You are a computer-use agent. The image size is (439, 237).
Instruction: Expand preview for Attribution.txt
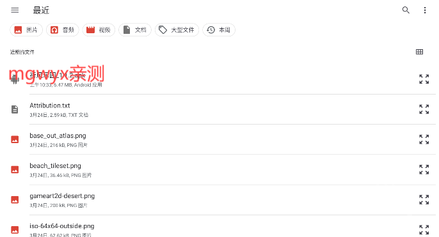pyautogui.click(x=424, y=109)
